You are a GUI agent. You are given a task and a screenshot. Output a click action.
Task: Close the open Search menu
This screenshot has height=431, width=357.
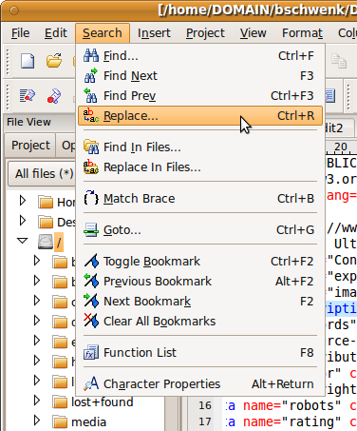point(103,33)
